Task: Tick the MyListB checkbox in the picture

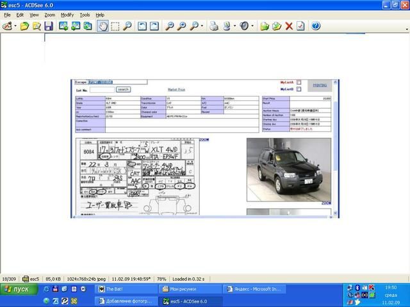Action: click(299, 89)
